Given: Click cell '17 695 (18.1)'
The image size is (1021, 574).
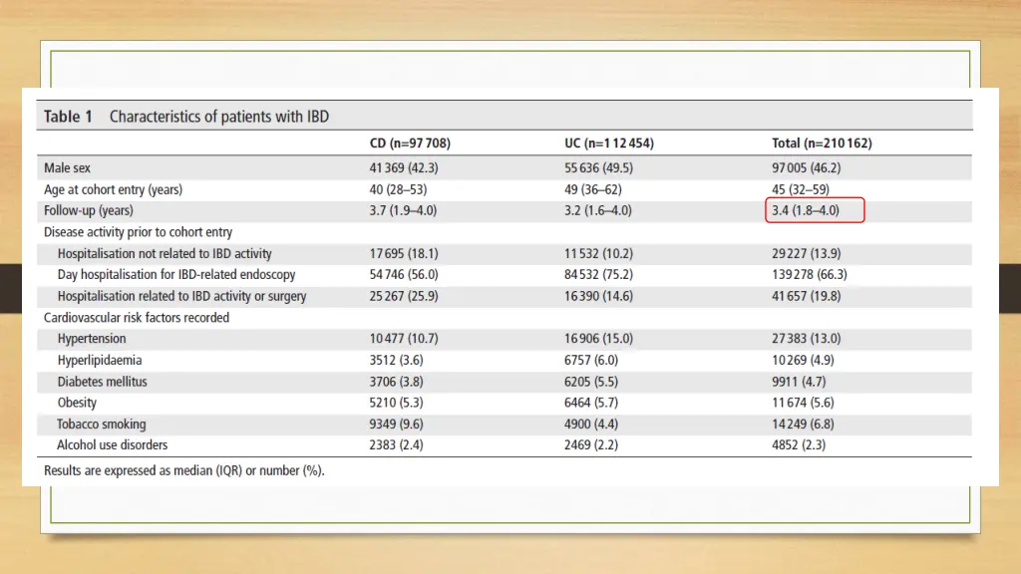Looking at the screenshot, I should (x=404, y=253).
